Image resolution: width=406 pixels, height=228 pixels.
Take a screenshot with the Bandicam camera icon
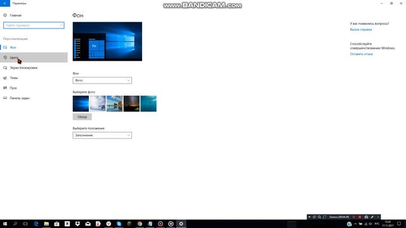[x=366, y=217]
